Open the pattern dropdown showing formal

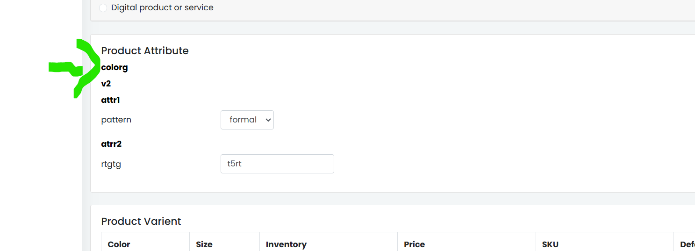pyautogui.click(x=247, y=120)
